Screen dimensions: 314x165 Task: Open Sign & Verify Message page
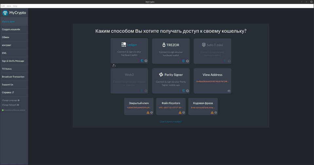(x=14, y=61)
